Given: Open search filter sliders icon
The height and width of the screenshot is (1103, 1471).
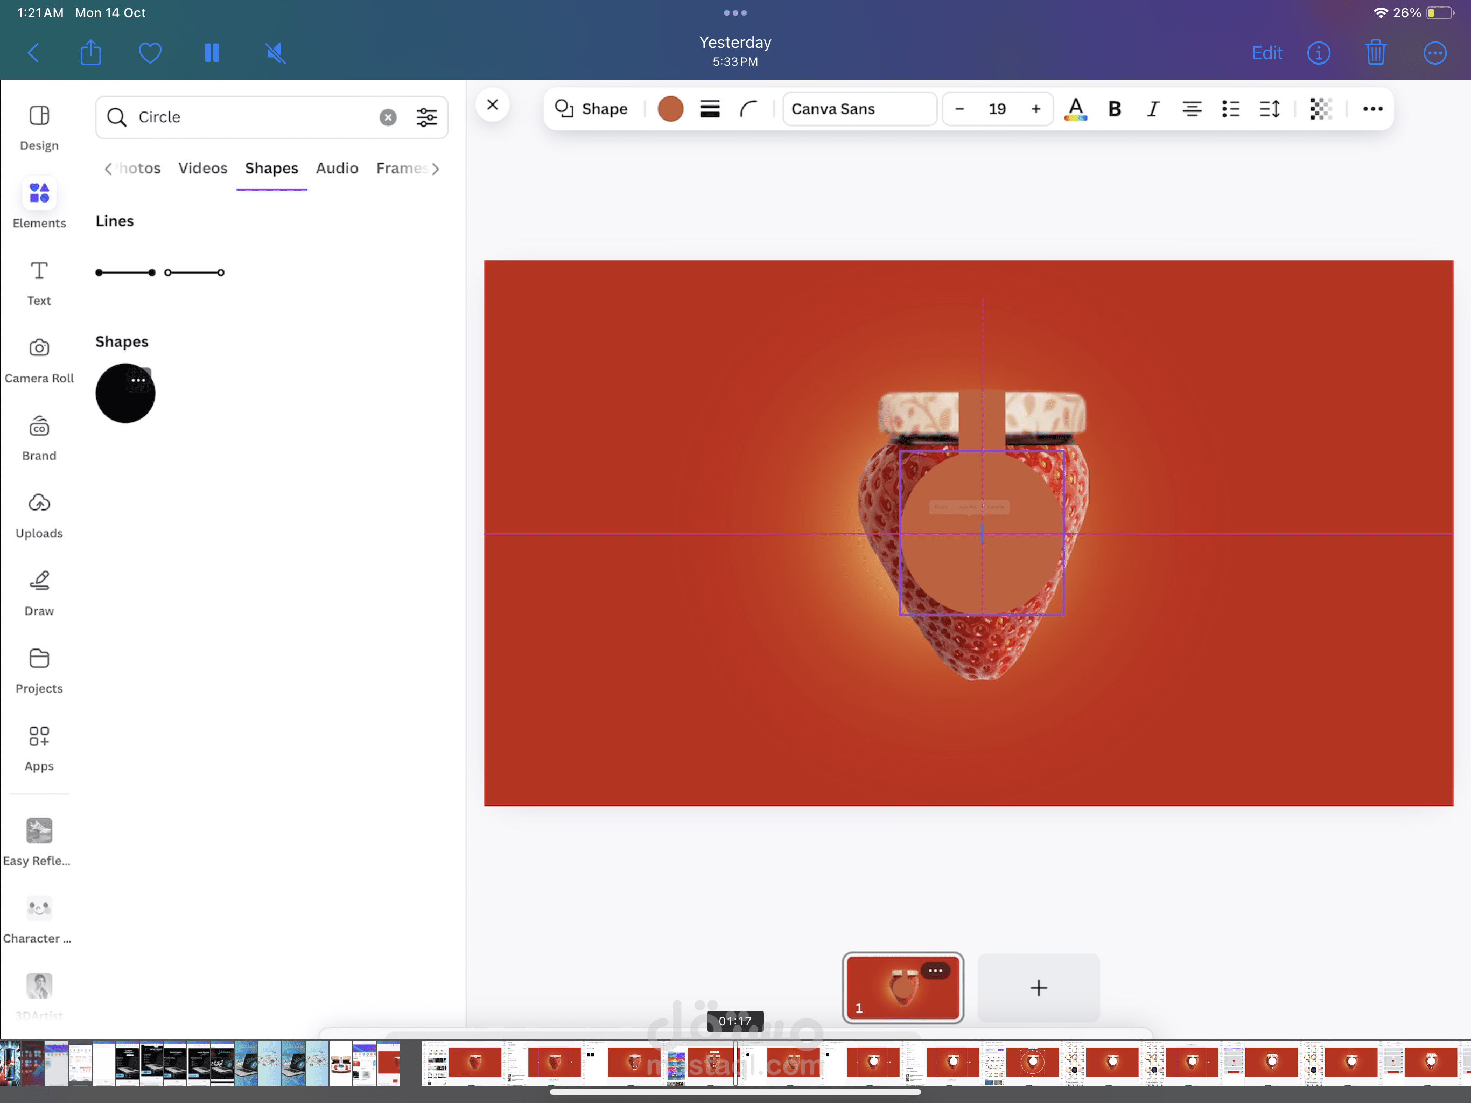Looking at the screenshot, I should 426,117.
